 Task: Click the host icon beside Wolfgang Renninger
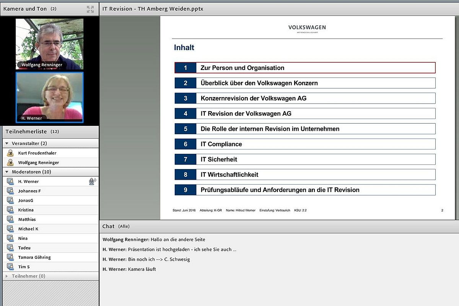click(10, 163)
